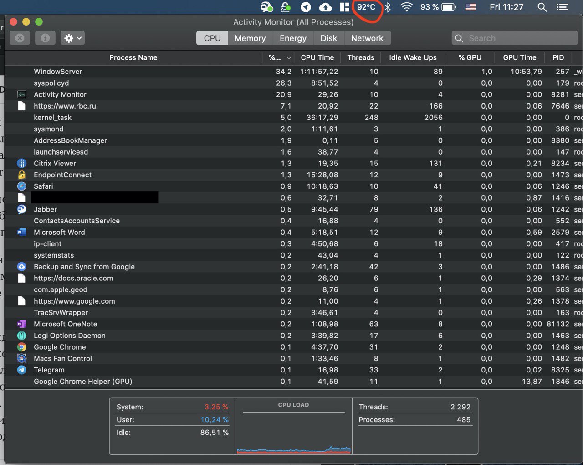Open the battery status menu
Image resolution: width=583 pixels, height=465 pixels.
(x=438, y=7)
